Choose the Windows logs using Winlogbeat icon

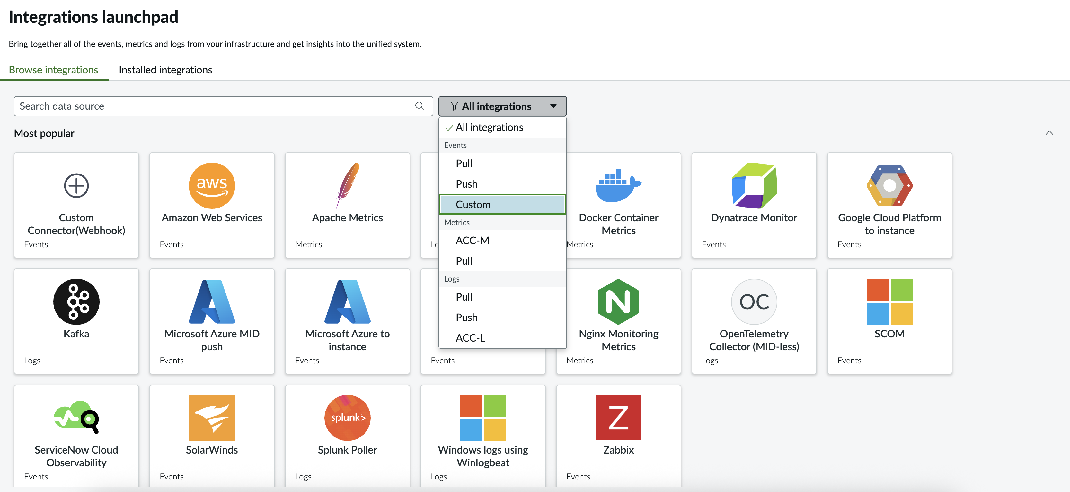pyautogui.click(x=483, y=418)
